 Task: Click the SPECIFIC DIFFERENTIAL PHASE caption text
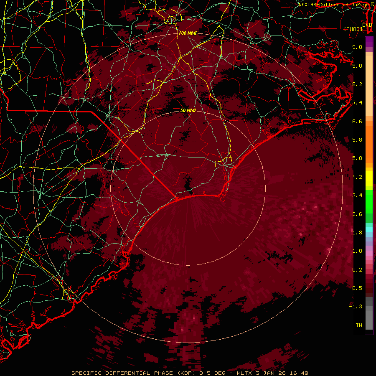122,373
